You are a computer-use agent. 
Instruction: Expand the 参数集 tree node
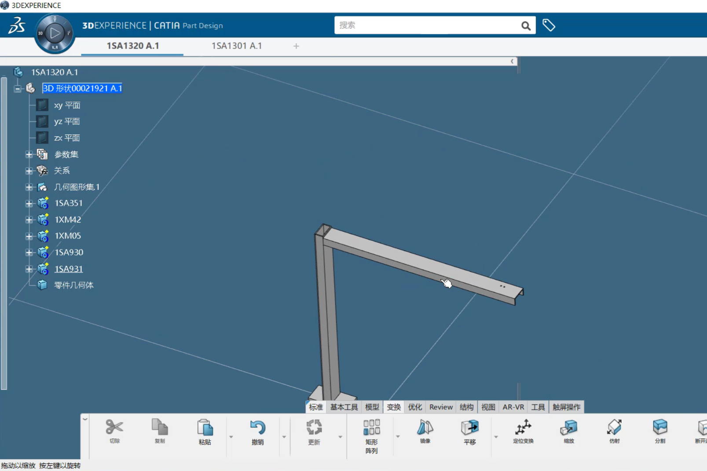click(x=29, y=154)
